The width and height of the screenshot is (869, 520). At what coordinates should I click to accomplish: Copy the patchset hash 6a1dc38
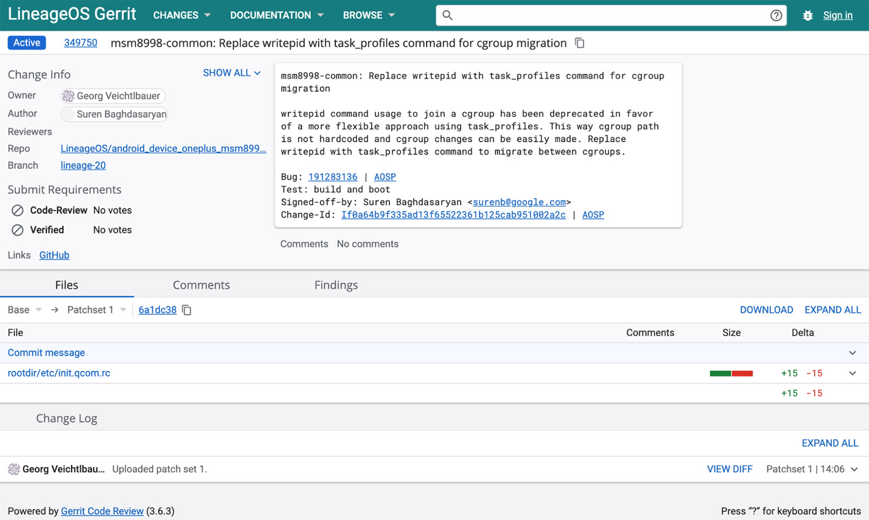coord(186,310)
